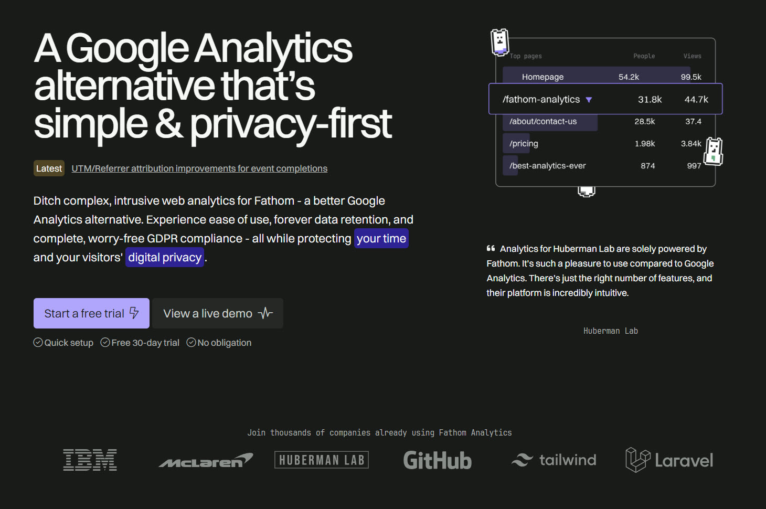
Task: Open the live demo
Action: pos(217,313)
